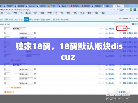The image size is (138, 103).
Task: Edit the 新版块名称2 name field
Action: tap(26, 79)
